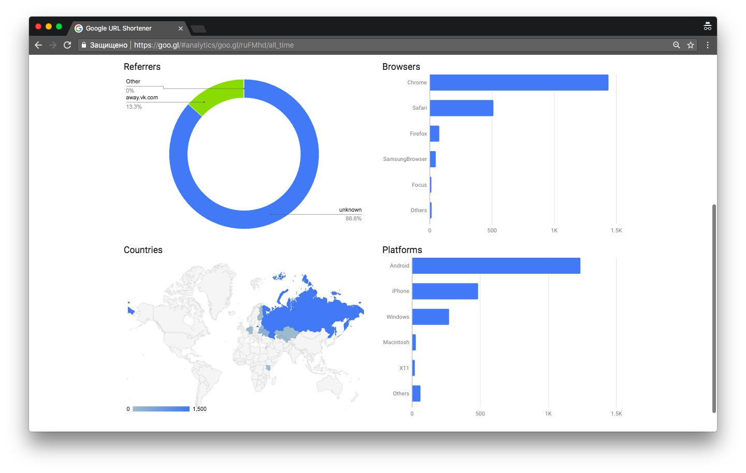Open a new tab with the tab button
The height and width of the screenshot is (473, 746).
(x=198, y=29)
